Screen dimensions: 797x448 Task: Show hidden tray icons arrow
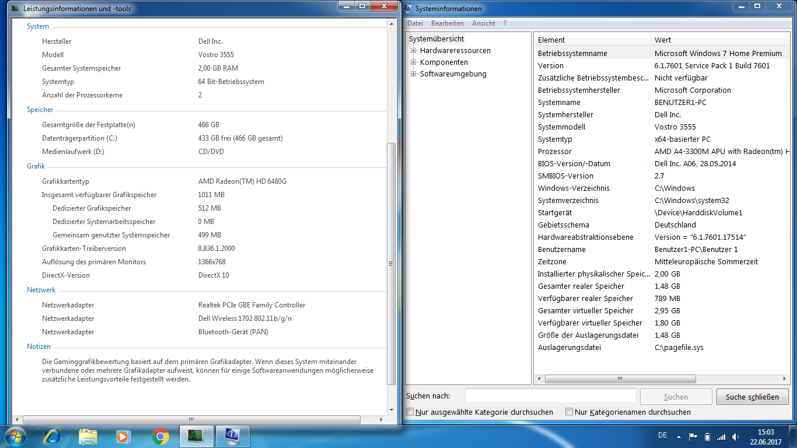click(678, 436)
